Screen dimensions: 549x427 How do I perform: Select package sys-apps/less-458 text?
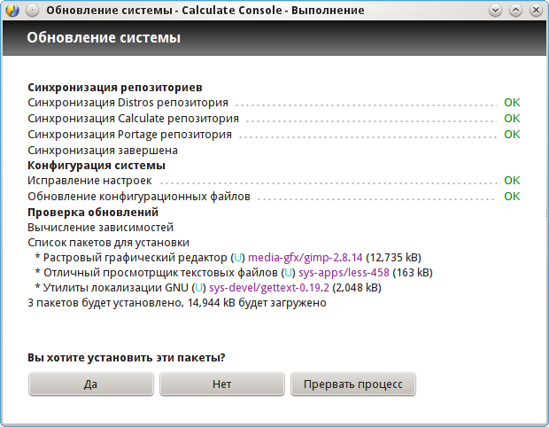344,273
